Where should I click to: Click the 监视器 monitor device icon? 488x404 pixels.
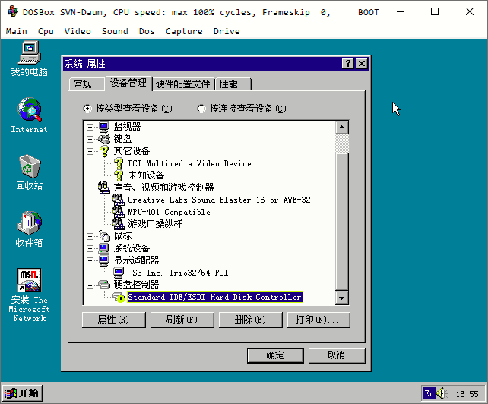104,127
